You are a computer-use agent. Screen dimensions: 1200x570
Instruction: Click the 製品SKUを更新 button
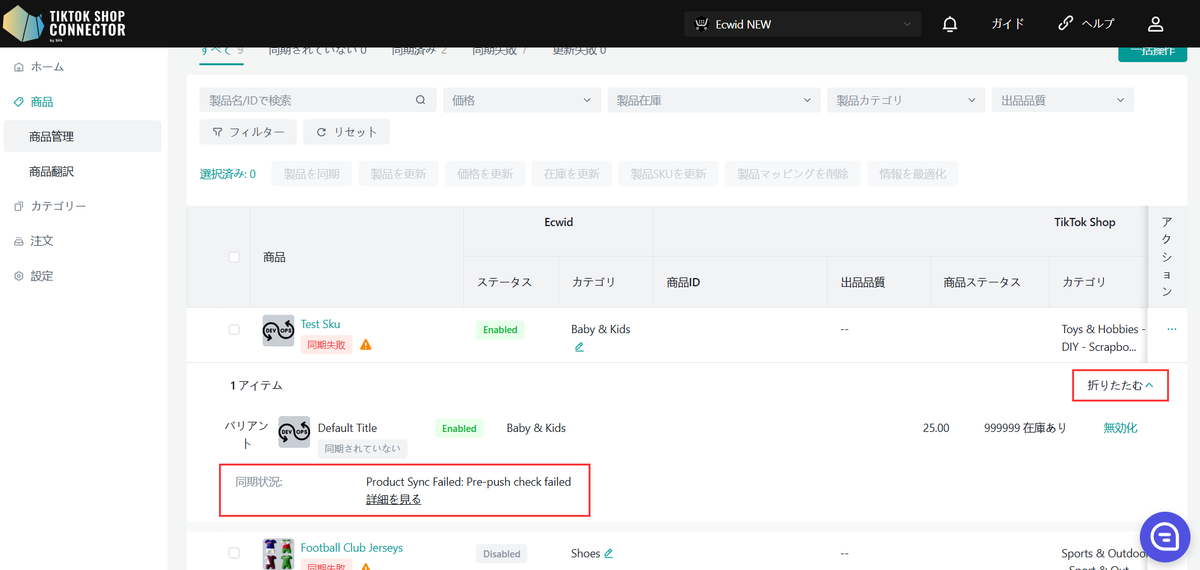(668, 174)
